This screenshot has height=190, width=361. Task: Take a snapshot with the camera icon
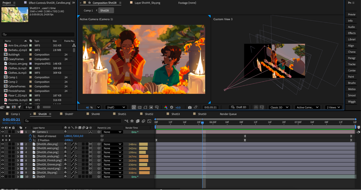coord(190,107)
